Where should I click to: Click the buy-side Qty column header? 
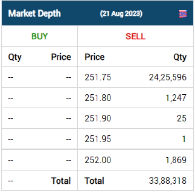(x=15, y=57)
